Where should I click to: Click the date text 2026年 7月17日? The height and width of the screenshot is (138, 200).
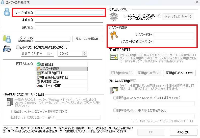pyautogui.click(x=32, y=54)
